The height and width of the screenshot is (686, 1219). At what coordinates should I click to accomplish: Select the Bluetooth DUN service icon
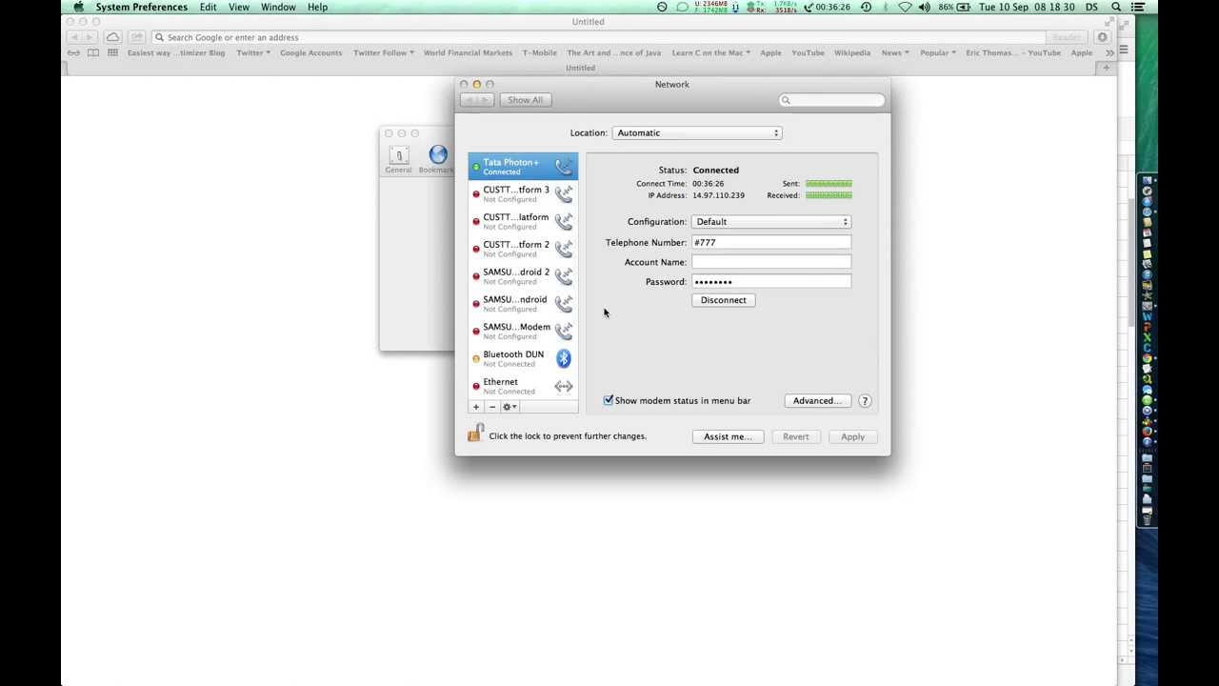[x=564, y=358]
